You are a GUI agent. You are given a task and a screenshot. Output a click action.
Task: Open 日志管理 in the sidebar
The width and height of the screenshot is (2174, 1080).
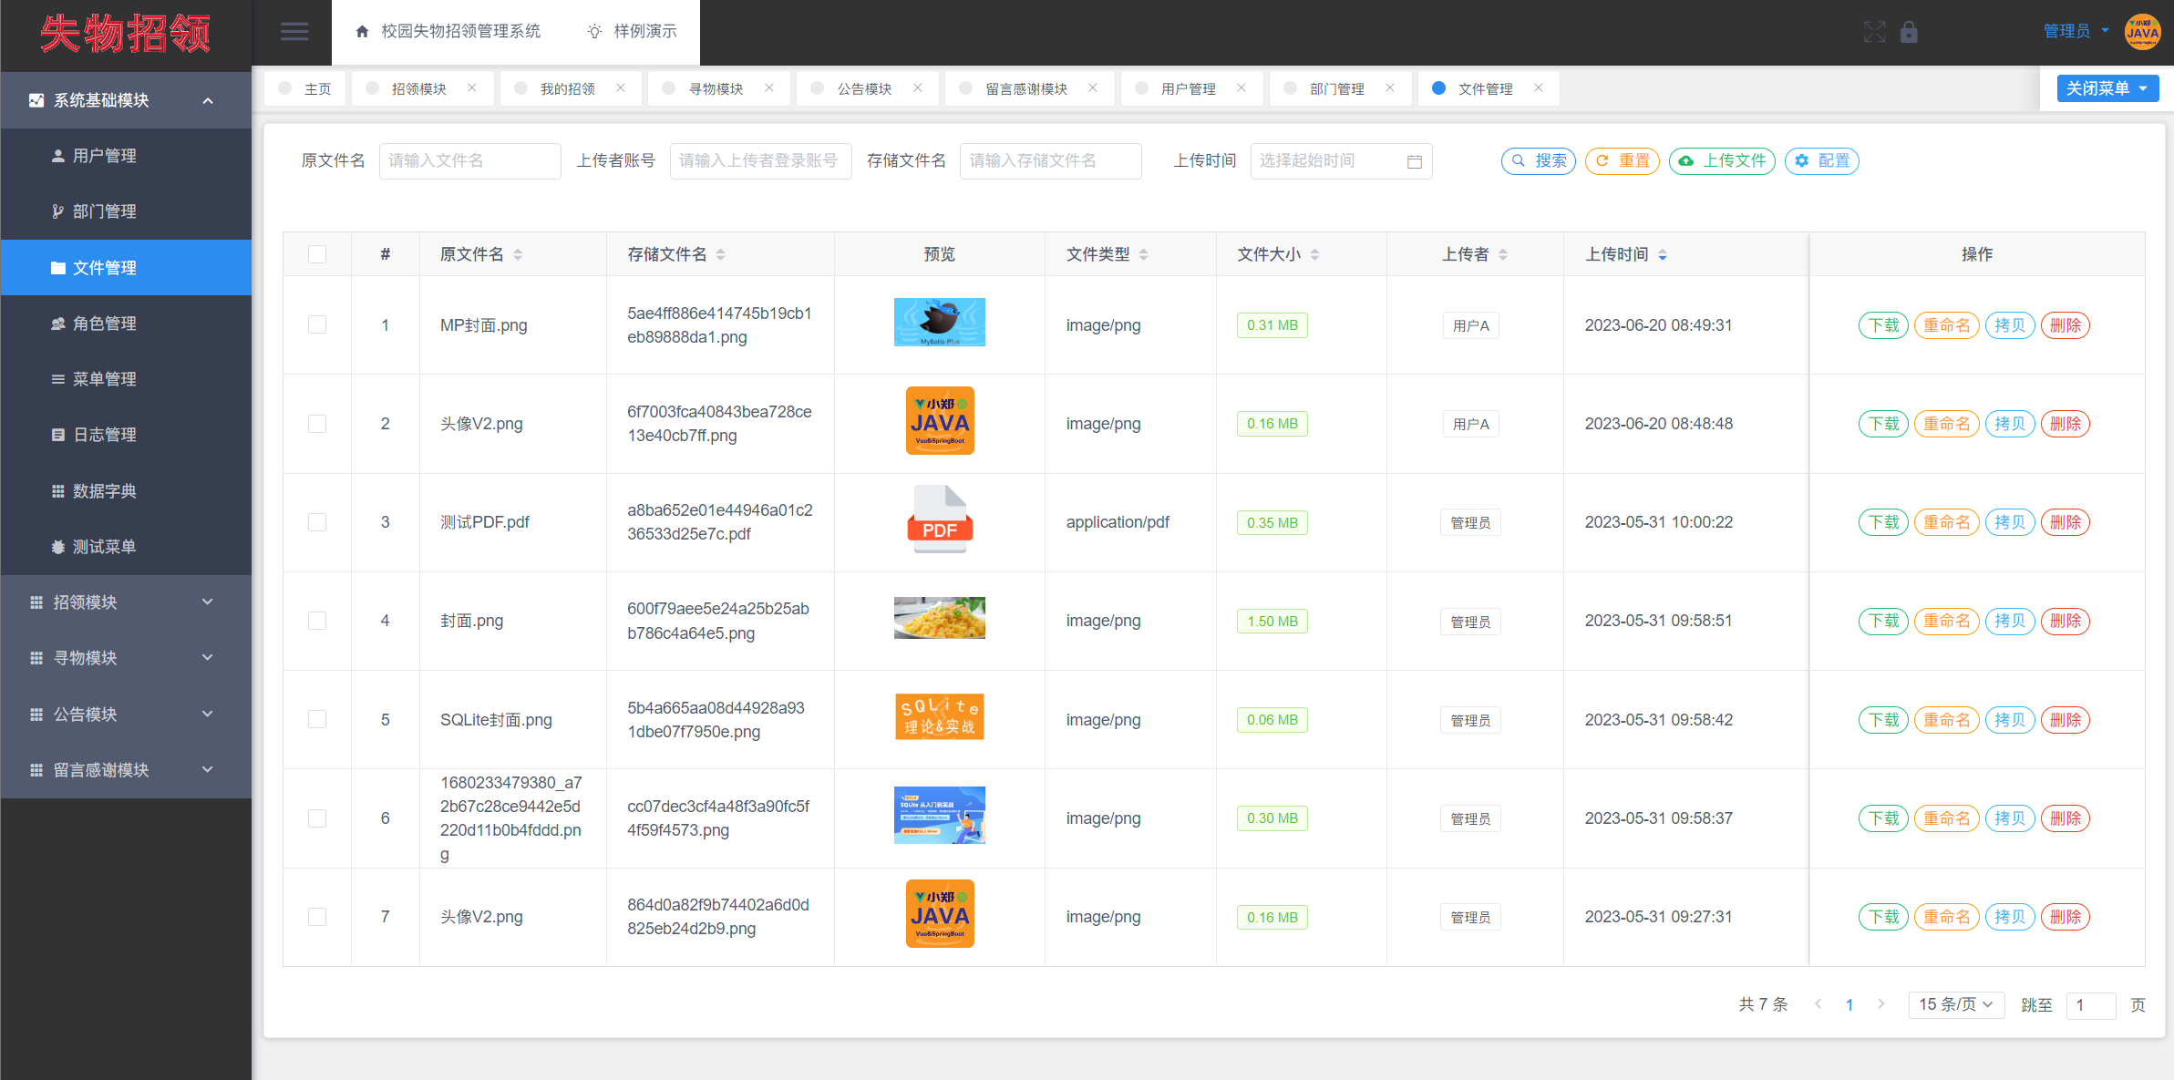coord(104,435)
